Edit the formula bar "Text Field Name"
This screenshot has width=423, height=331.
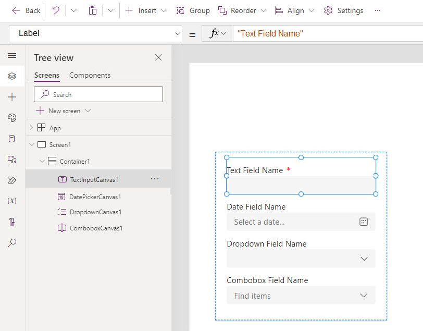coord(328,33)
